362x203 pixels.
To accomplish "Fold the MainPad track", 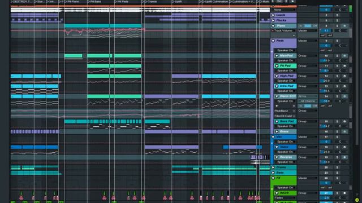I will click(277, 56).
